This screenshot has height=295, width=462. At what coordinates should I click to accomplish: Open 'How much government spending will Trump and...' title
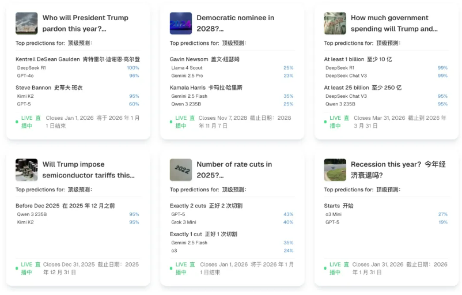tap(394, 23)
